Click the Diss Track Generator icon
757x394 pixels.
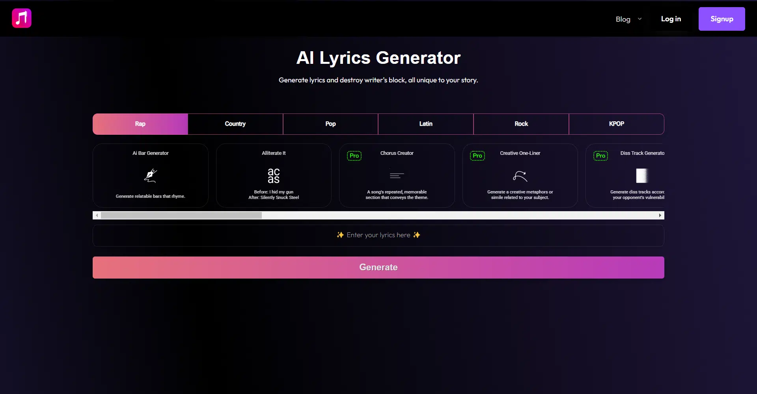[641, 176]
